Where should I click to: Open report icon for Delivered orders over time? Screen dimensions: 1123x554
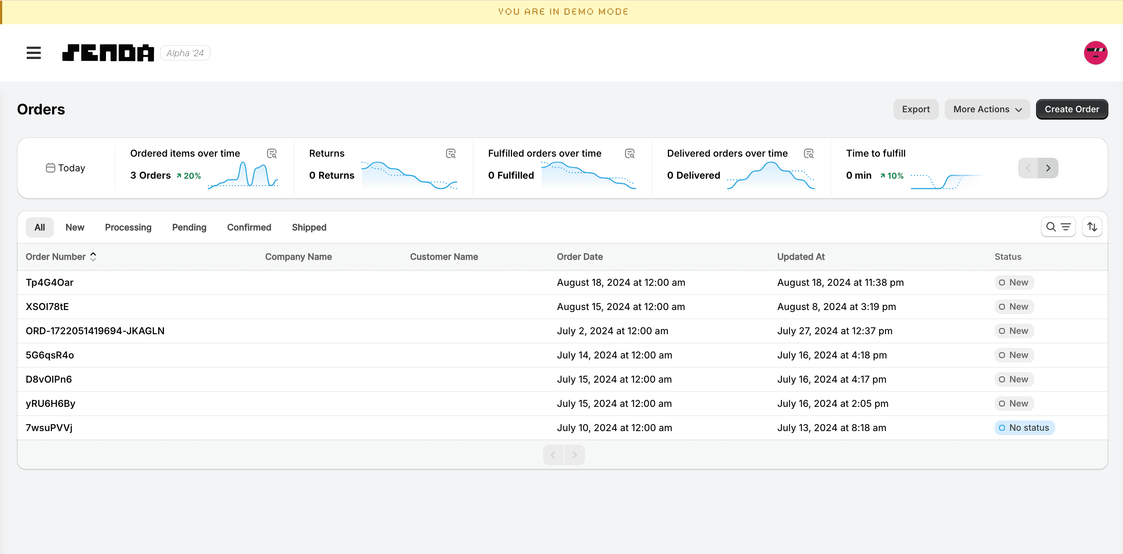[809, 154]
